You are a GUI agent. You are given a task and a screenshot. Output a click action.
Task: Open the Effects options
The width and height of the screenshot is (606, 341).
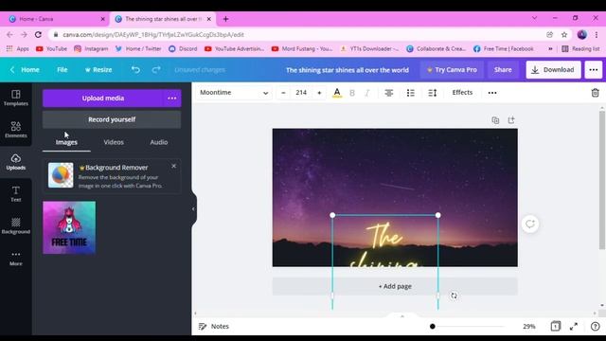coord(462,93)
